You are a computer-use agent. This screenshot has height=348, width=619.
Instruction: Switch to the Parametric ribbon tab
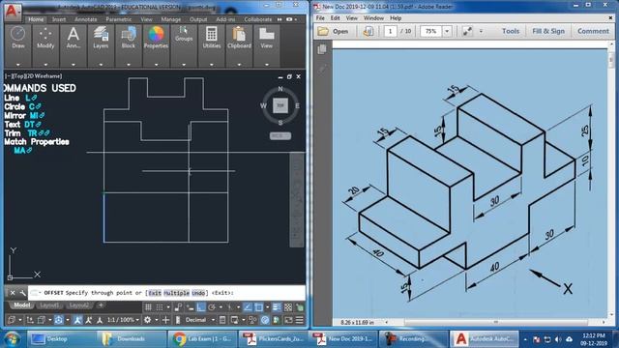click(x=118, y=19)
